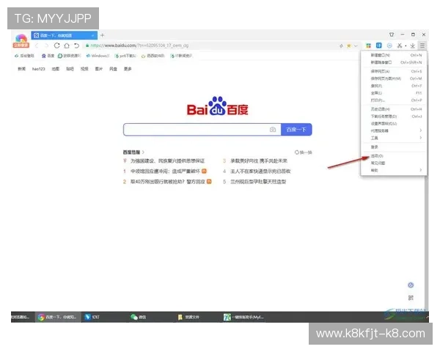Viewport: 440px width, 352px height.
Task: Expand the dropdown arrow beside bookmark star
Action: [356, 45]
